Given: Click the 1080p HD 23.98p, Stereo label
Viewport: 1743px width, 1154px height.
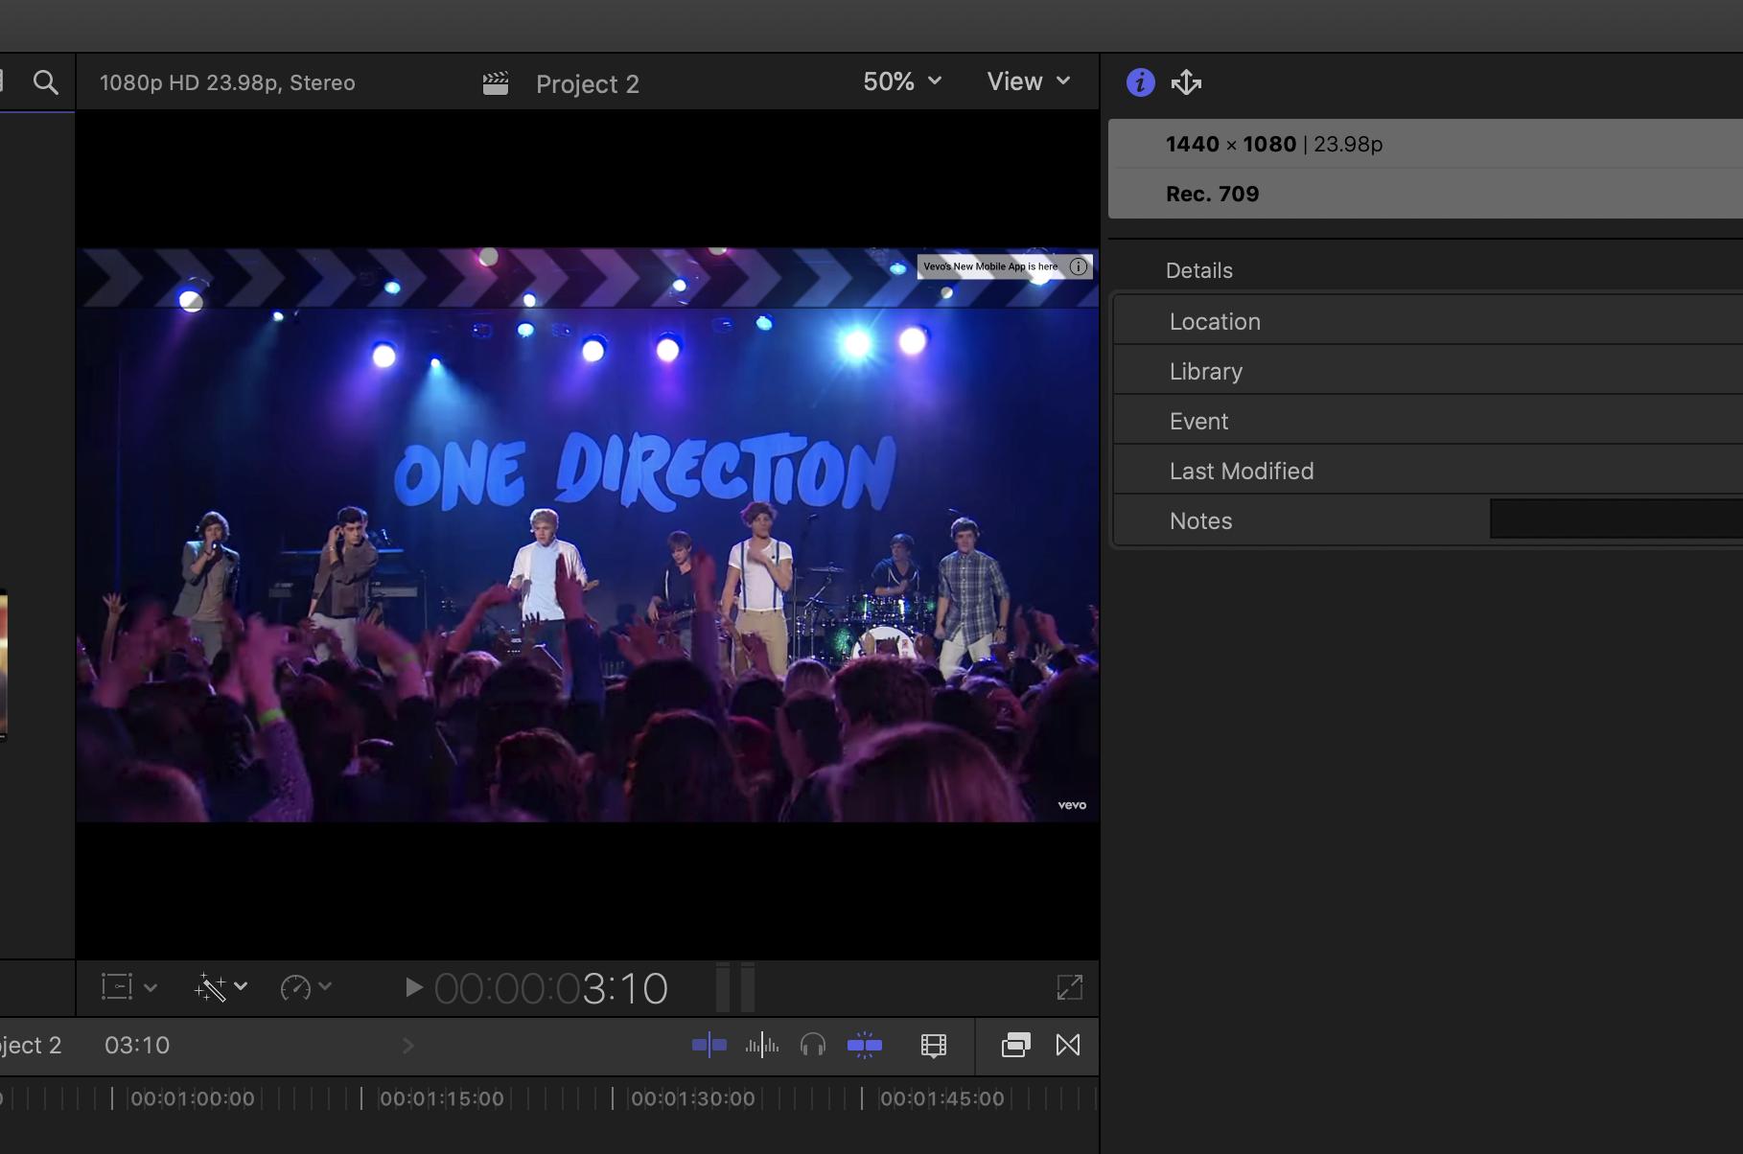Looking at the screenshot, I should pos(227,82).
